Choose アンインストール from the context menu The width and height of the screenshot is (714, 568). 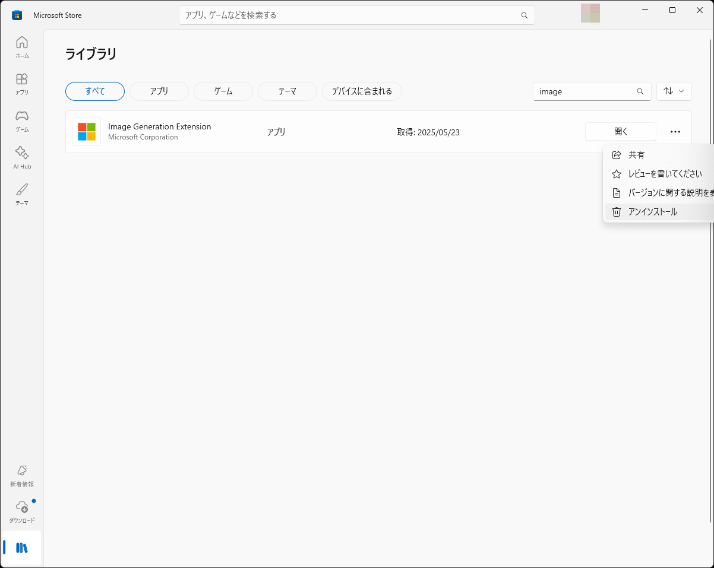659,212
